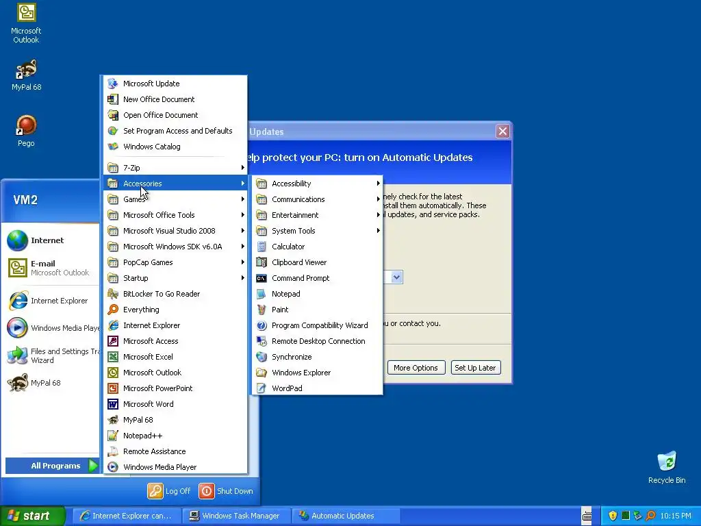The image size is (701, 526).
Task: Open Microsoft Access from All Programs
Action: click(x=175, y=341)
